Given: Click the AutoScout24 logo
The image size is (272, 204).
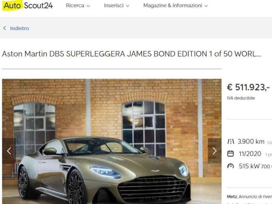Looking at the screenshot, I should (x=28, y=6).
